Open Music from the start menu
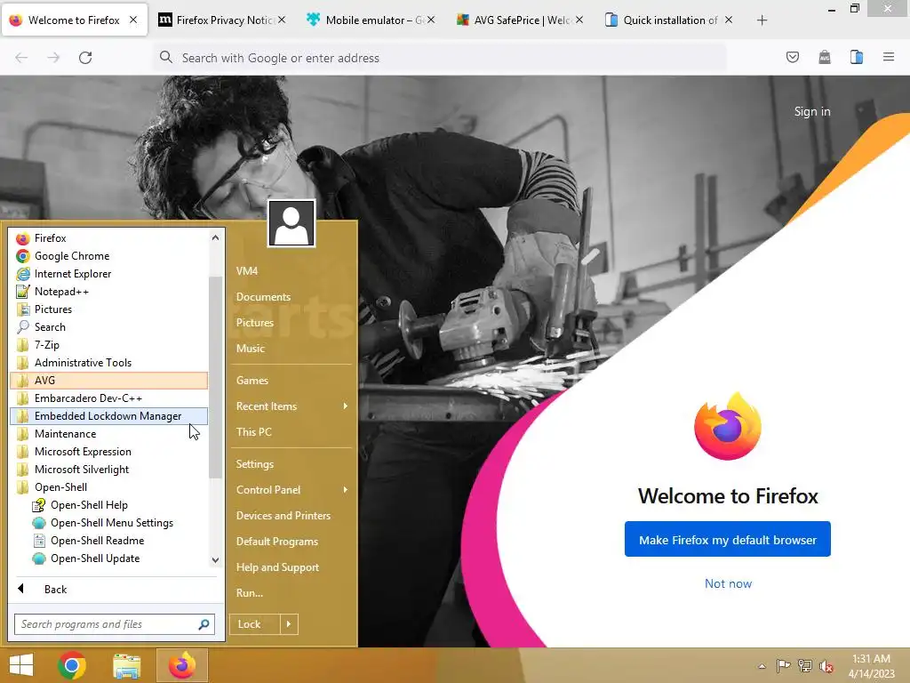Image resolution: width=910 pixels, height=683 pixels. click(x=291, y=349)
